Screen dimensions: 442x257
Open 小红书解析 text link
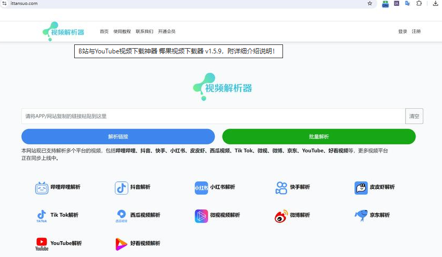tap(223, 187)
